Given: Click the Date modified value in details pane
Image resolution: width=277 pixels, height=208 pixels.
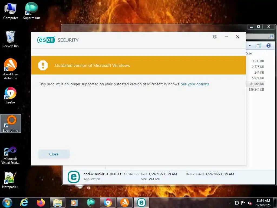Looking at the screenshot, I should 163,174.
